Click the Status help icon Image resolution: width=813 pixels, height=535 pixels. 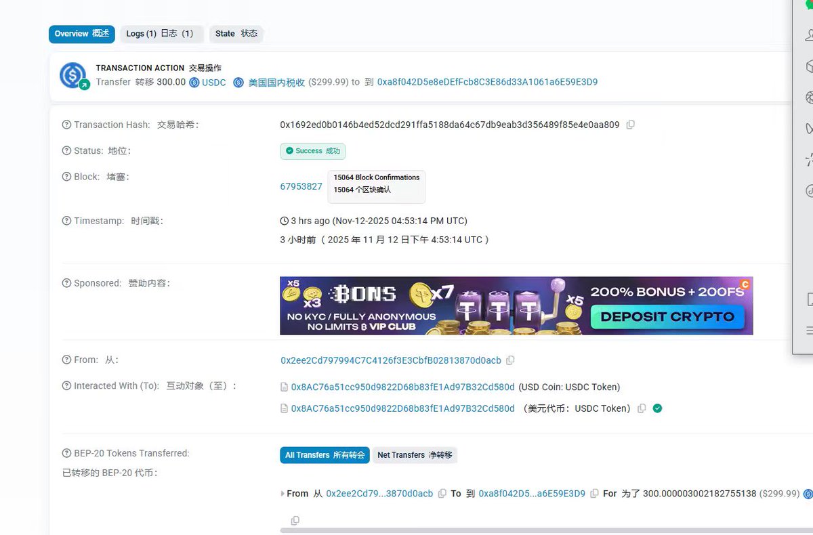coord(66,150)
